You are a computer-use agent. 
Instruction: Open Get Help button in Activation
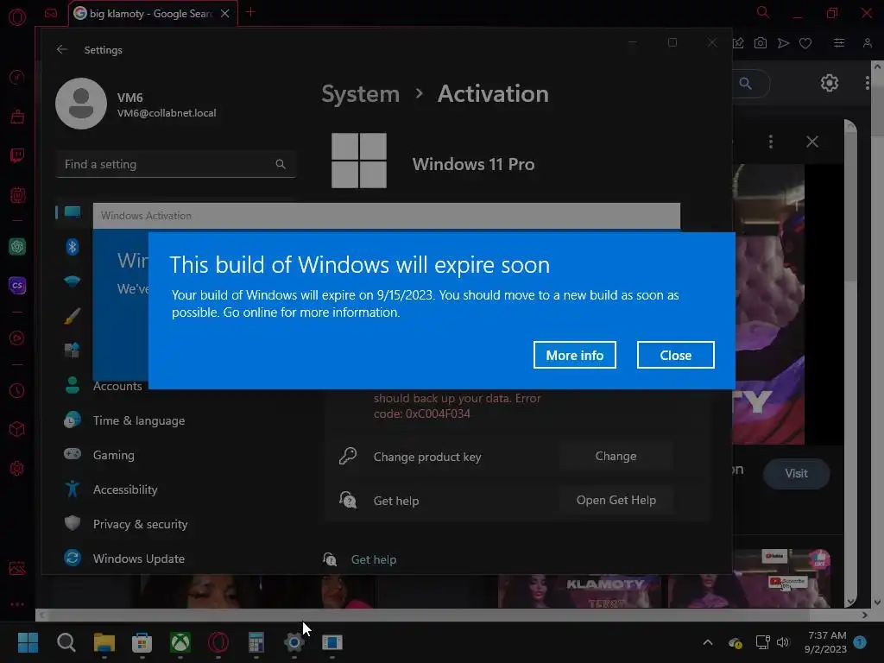[616, 500]
